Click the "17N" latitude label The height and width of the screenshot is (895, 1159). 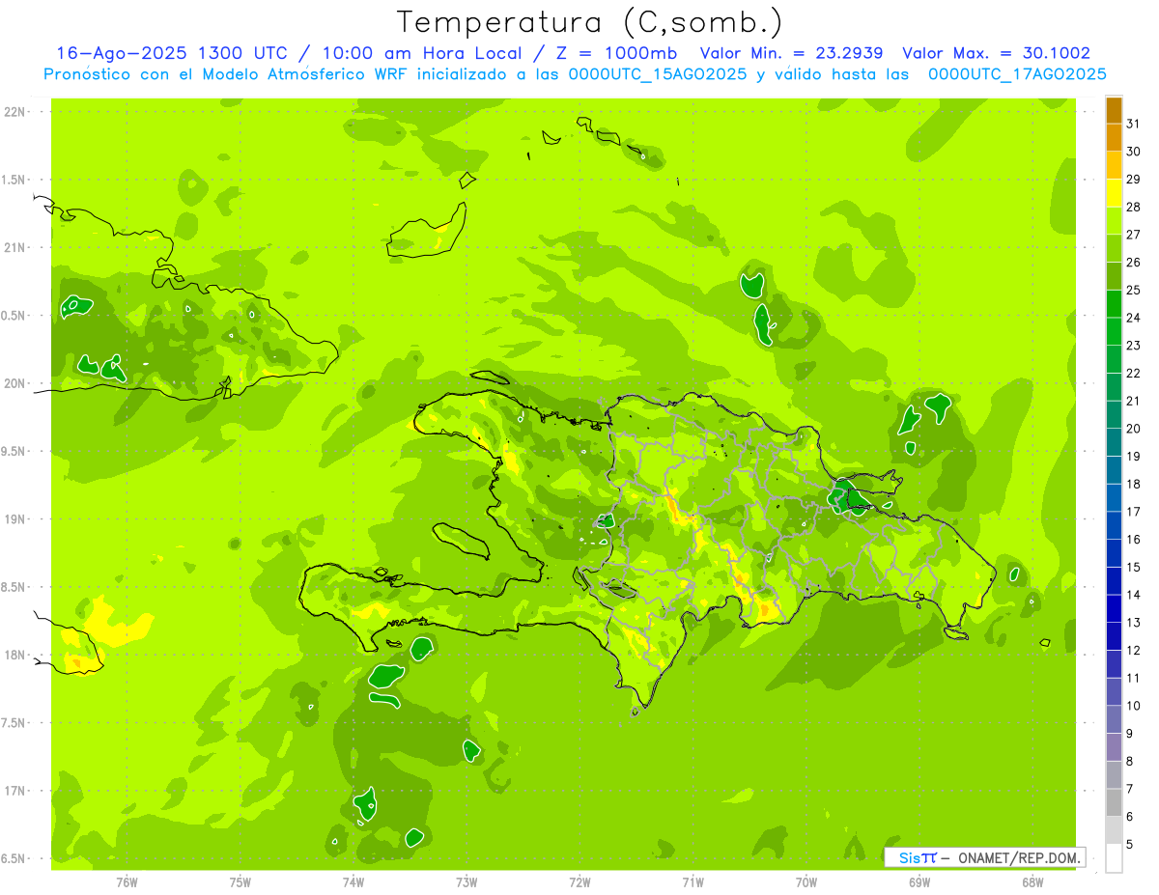point(16,791)
